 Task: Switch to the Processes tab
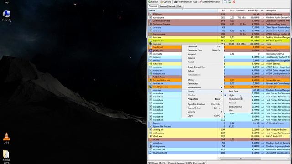[x=153, y=6]
